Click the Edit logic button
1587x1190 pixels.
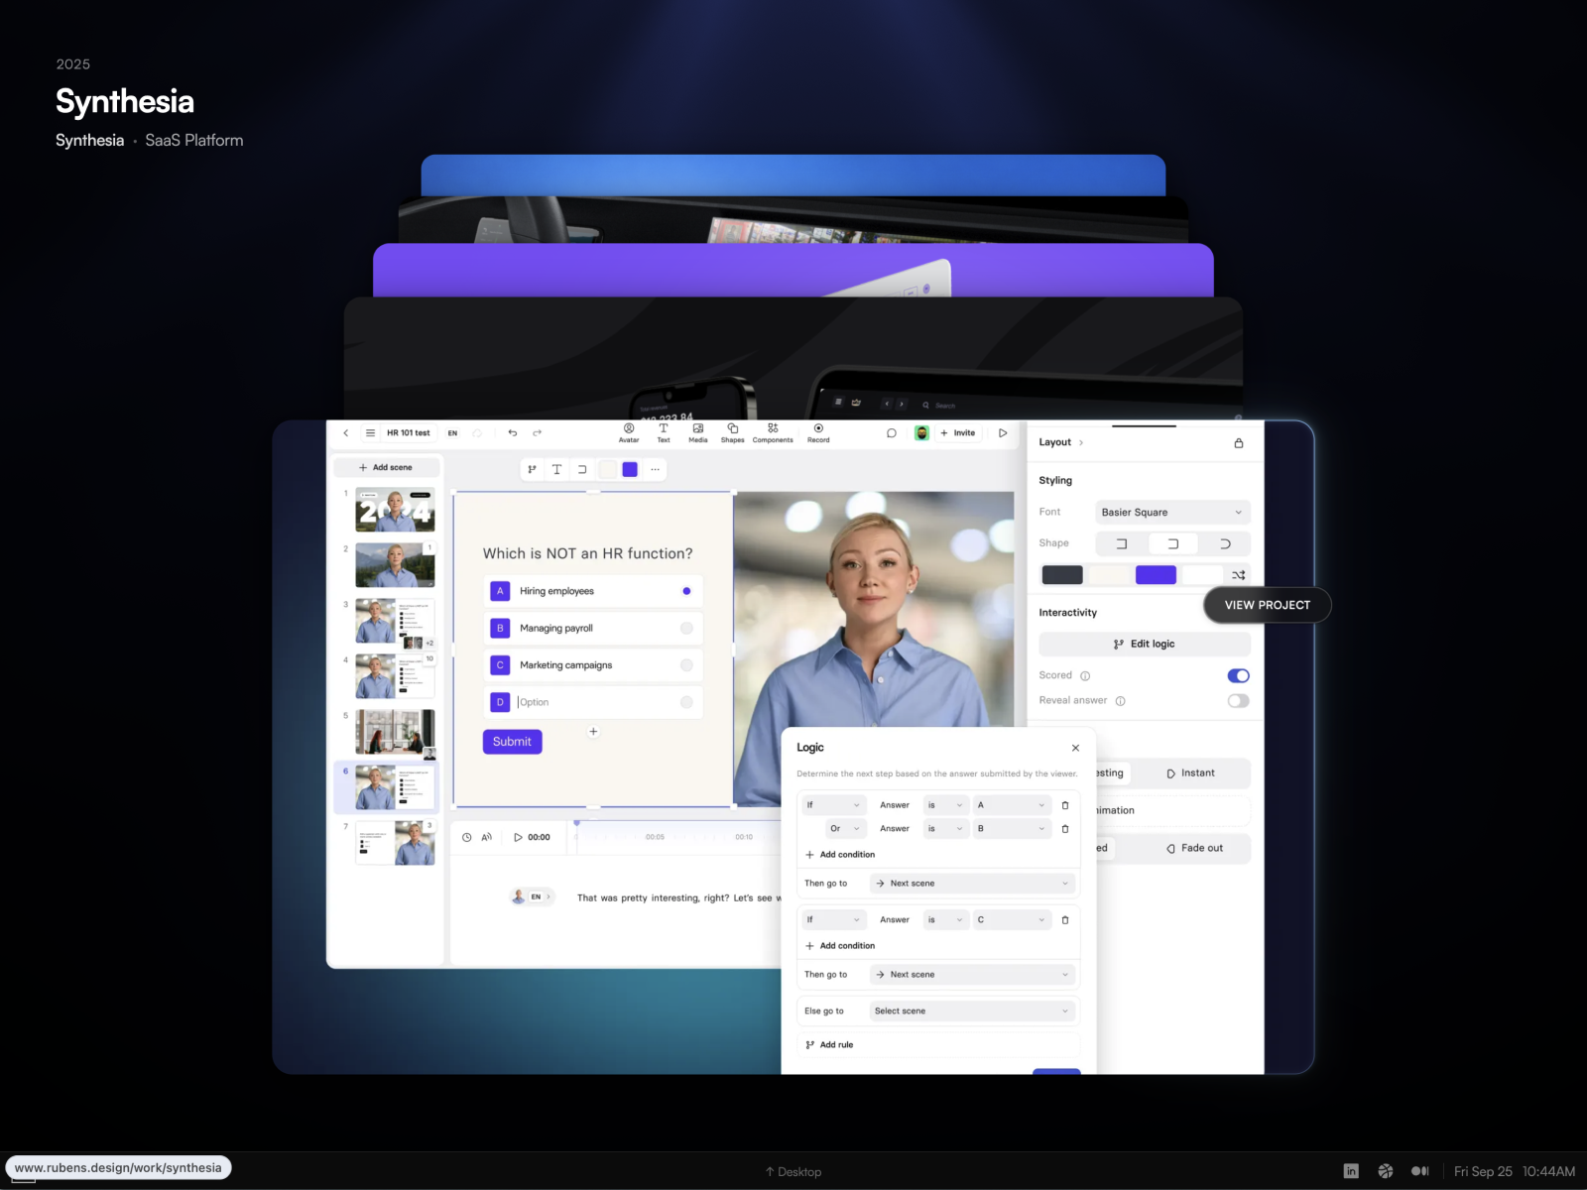[1145, 645]
